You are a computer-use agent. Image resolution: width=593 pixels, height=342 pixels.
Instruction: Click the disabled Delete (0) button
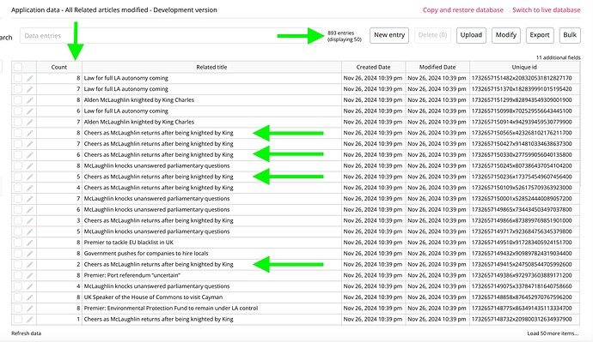coord(432,35)
